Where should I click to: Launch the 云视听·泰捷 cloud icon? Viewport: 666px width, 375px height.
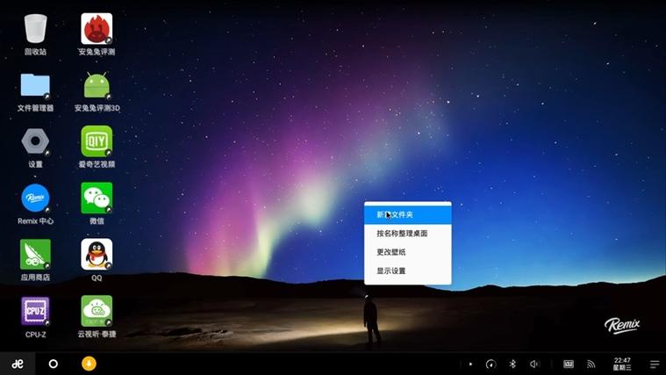coord(97,311)
